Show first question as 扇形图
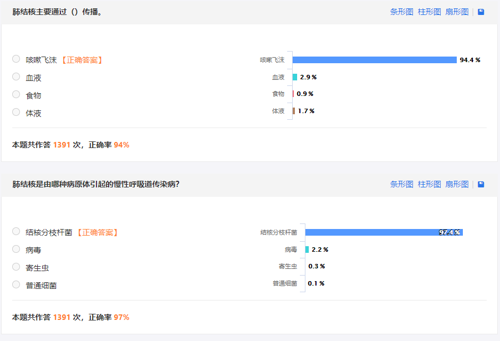The image size is (500, 341). (x=457, y=12)
